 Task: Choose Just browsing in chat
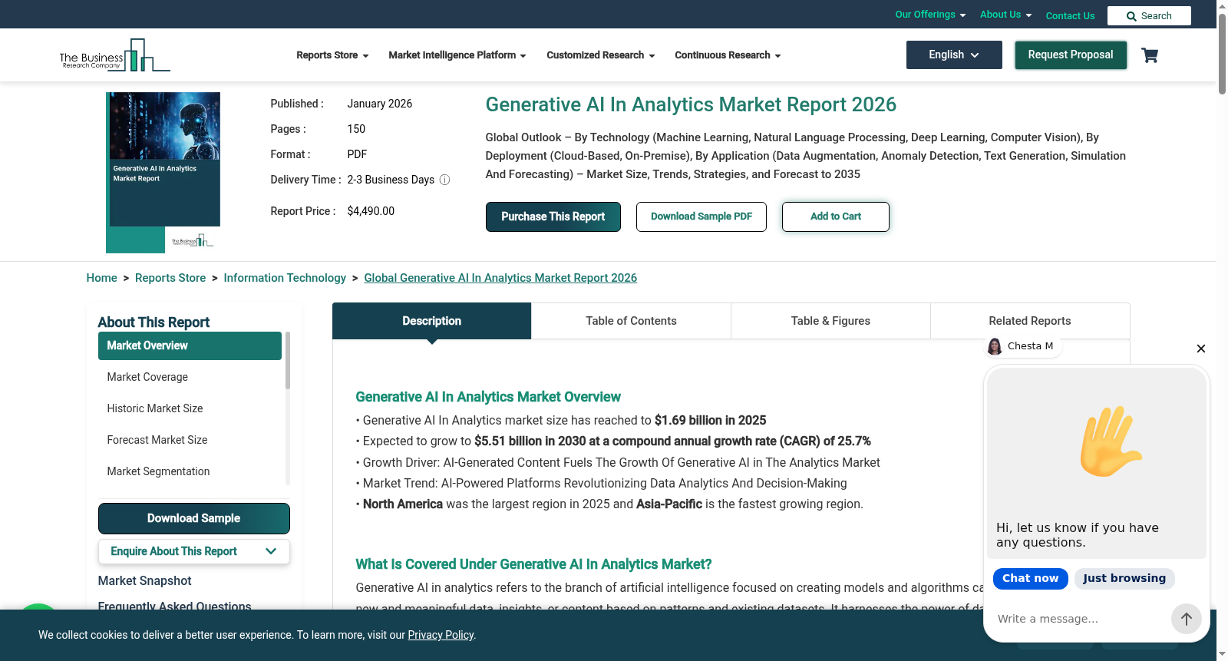pos(1124,579)
